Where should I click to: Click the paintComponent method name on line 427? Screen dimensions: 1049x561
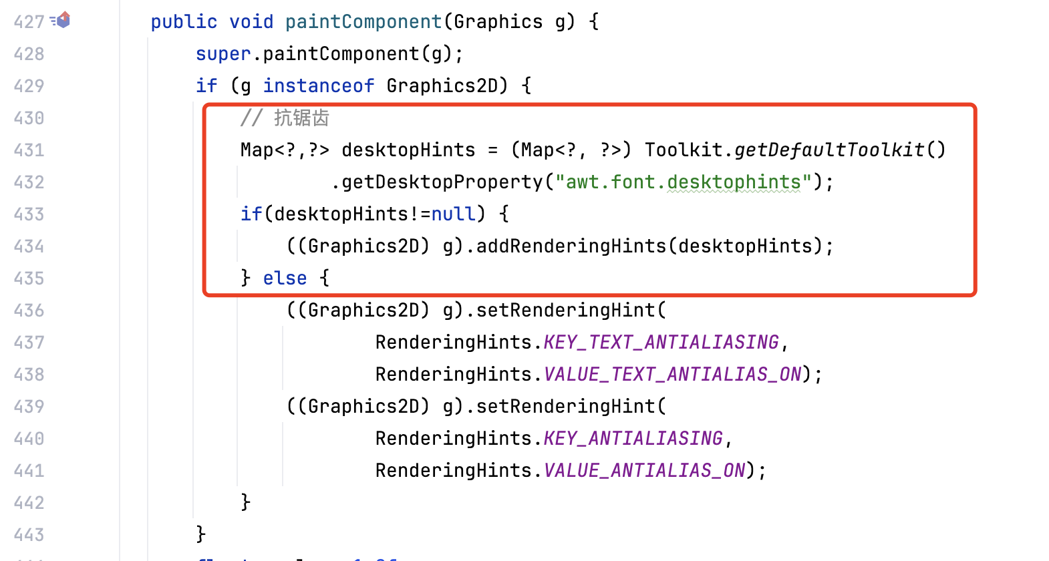[x=363, y=22]
